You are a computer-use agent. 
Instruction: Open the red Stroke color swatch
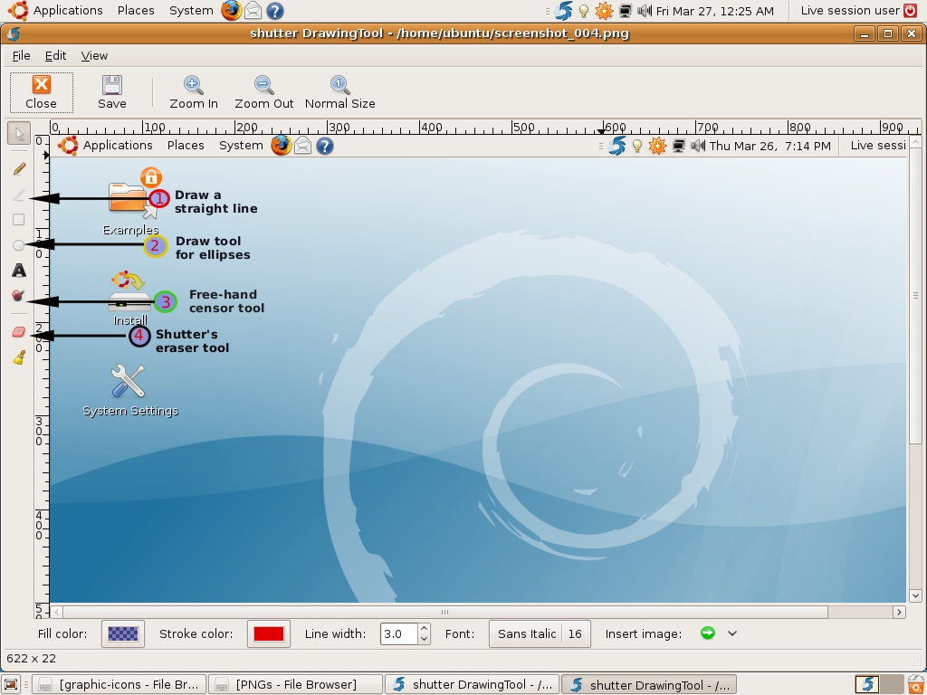point(268,633)
